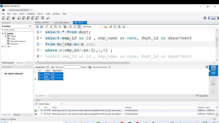Create new stored procedure icon in main toolbar
The width and height of the screenshot is (219, 123).
click(33, 18)
